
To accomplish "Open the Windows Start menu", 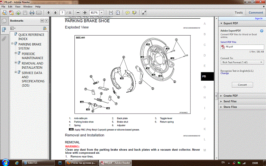I will [5, 163].
